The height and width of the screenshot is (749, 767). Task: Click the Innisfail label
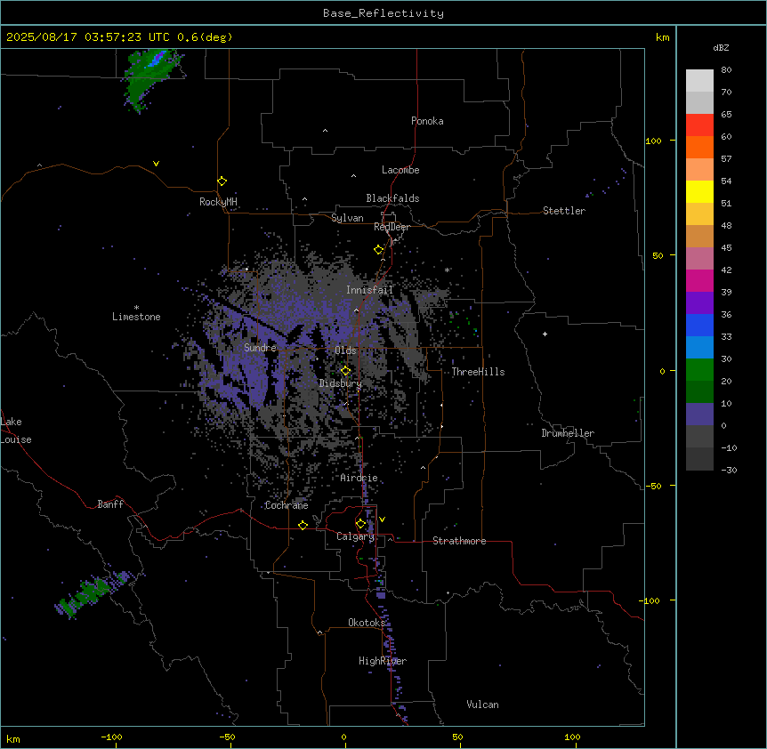click(369, 290)
